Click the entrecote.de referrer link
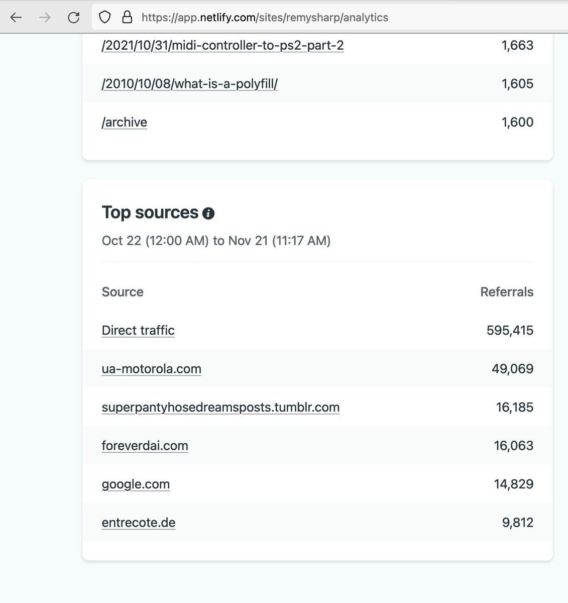 (139, 523)
